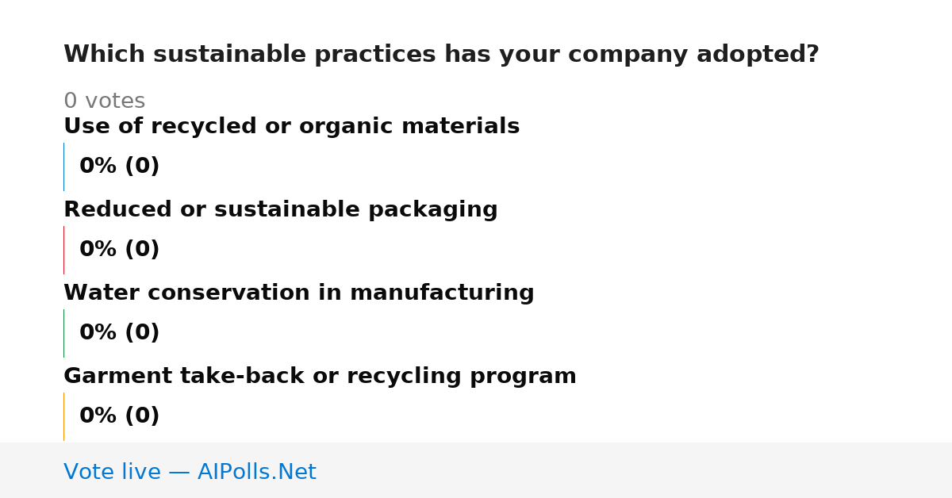This screenshot has width=952, height=498.
Task: Click the (0) count beside water conservation result
Action: (x=142, y=333)
